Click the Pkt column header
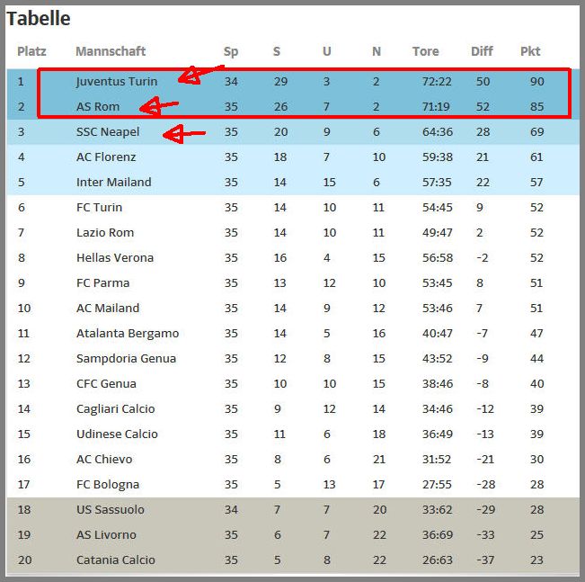 tap(530, 51)
